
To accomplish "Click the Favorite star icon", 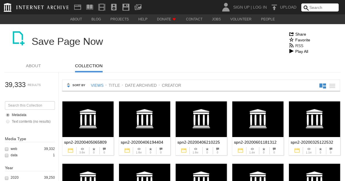I will tap(292, 40).
